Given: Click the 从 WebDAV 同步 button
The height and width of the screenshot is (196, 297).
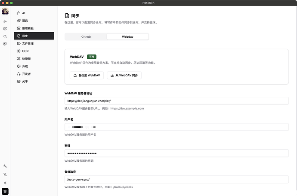Looking at the screenshot, I should pos(124,75).
